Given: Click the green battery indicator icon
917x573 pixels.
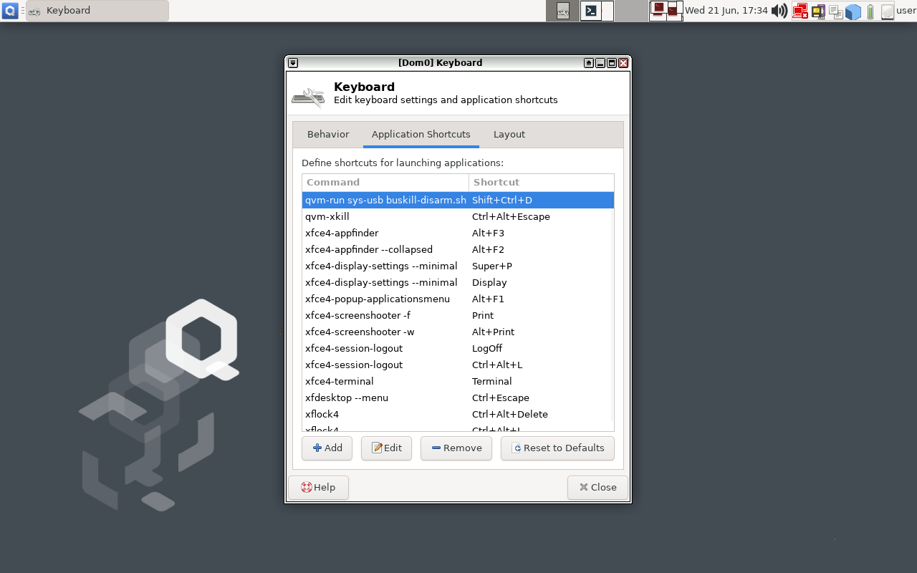Looking at the screenshot, I should (870, 11).
